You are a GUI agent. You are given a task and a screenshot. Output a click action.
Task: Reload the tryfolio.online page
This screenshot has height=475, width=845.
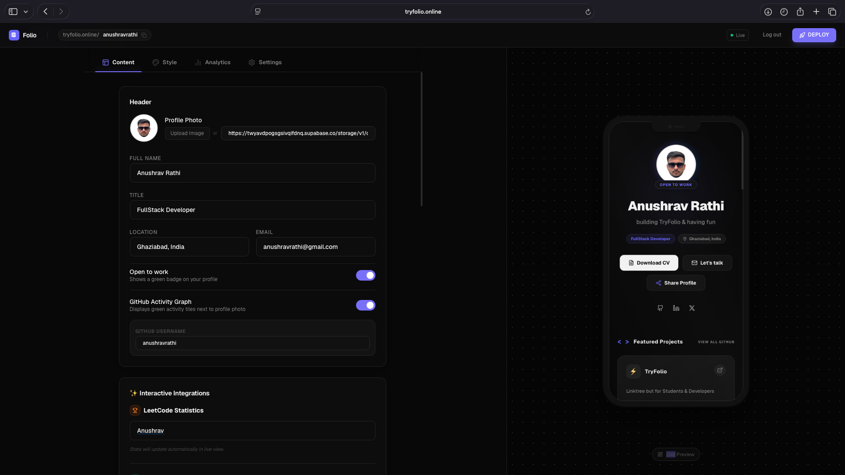point(588,12)
